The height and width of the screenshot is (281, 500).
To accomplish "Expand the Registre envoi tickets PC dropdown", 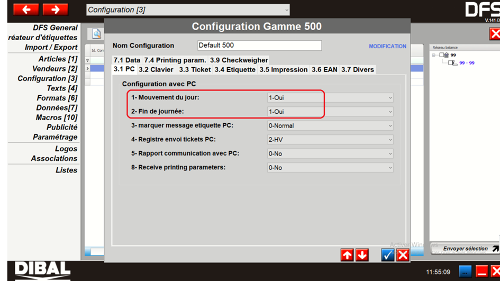I will pyautogui.click(x=330, y=140).
